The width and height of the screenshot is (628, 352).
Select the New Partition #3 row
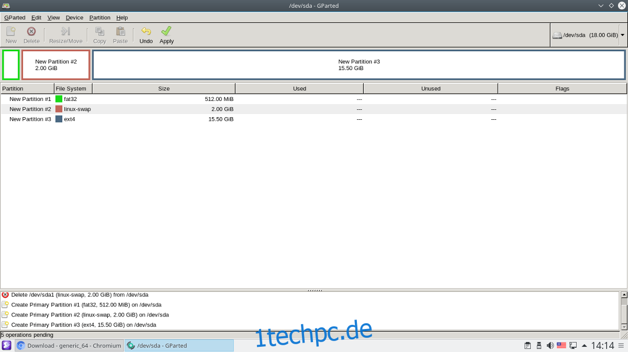[313, 119]
